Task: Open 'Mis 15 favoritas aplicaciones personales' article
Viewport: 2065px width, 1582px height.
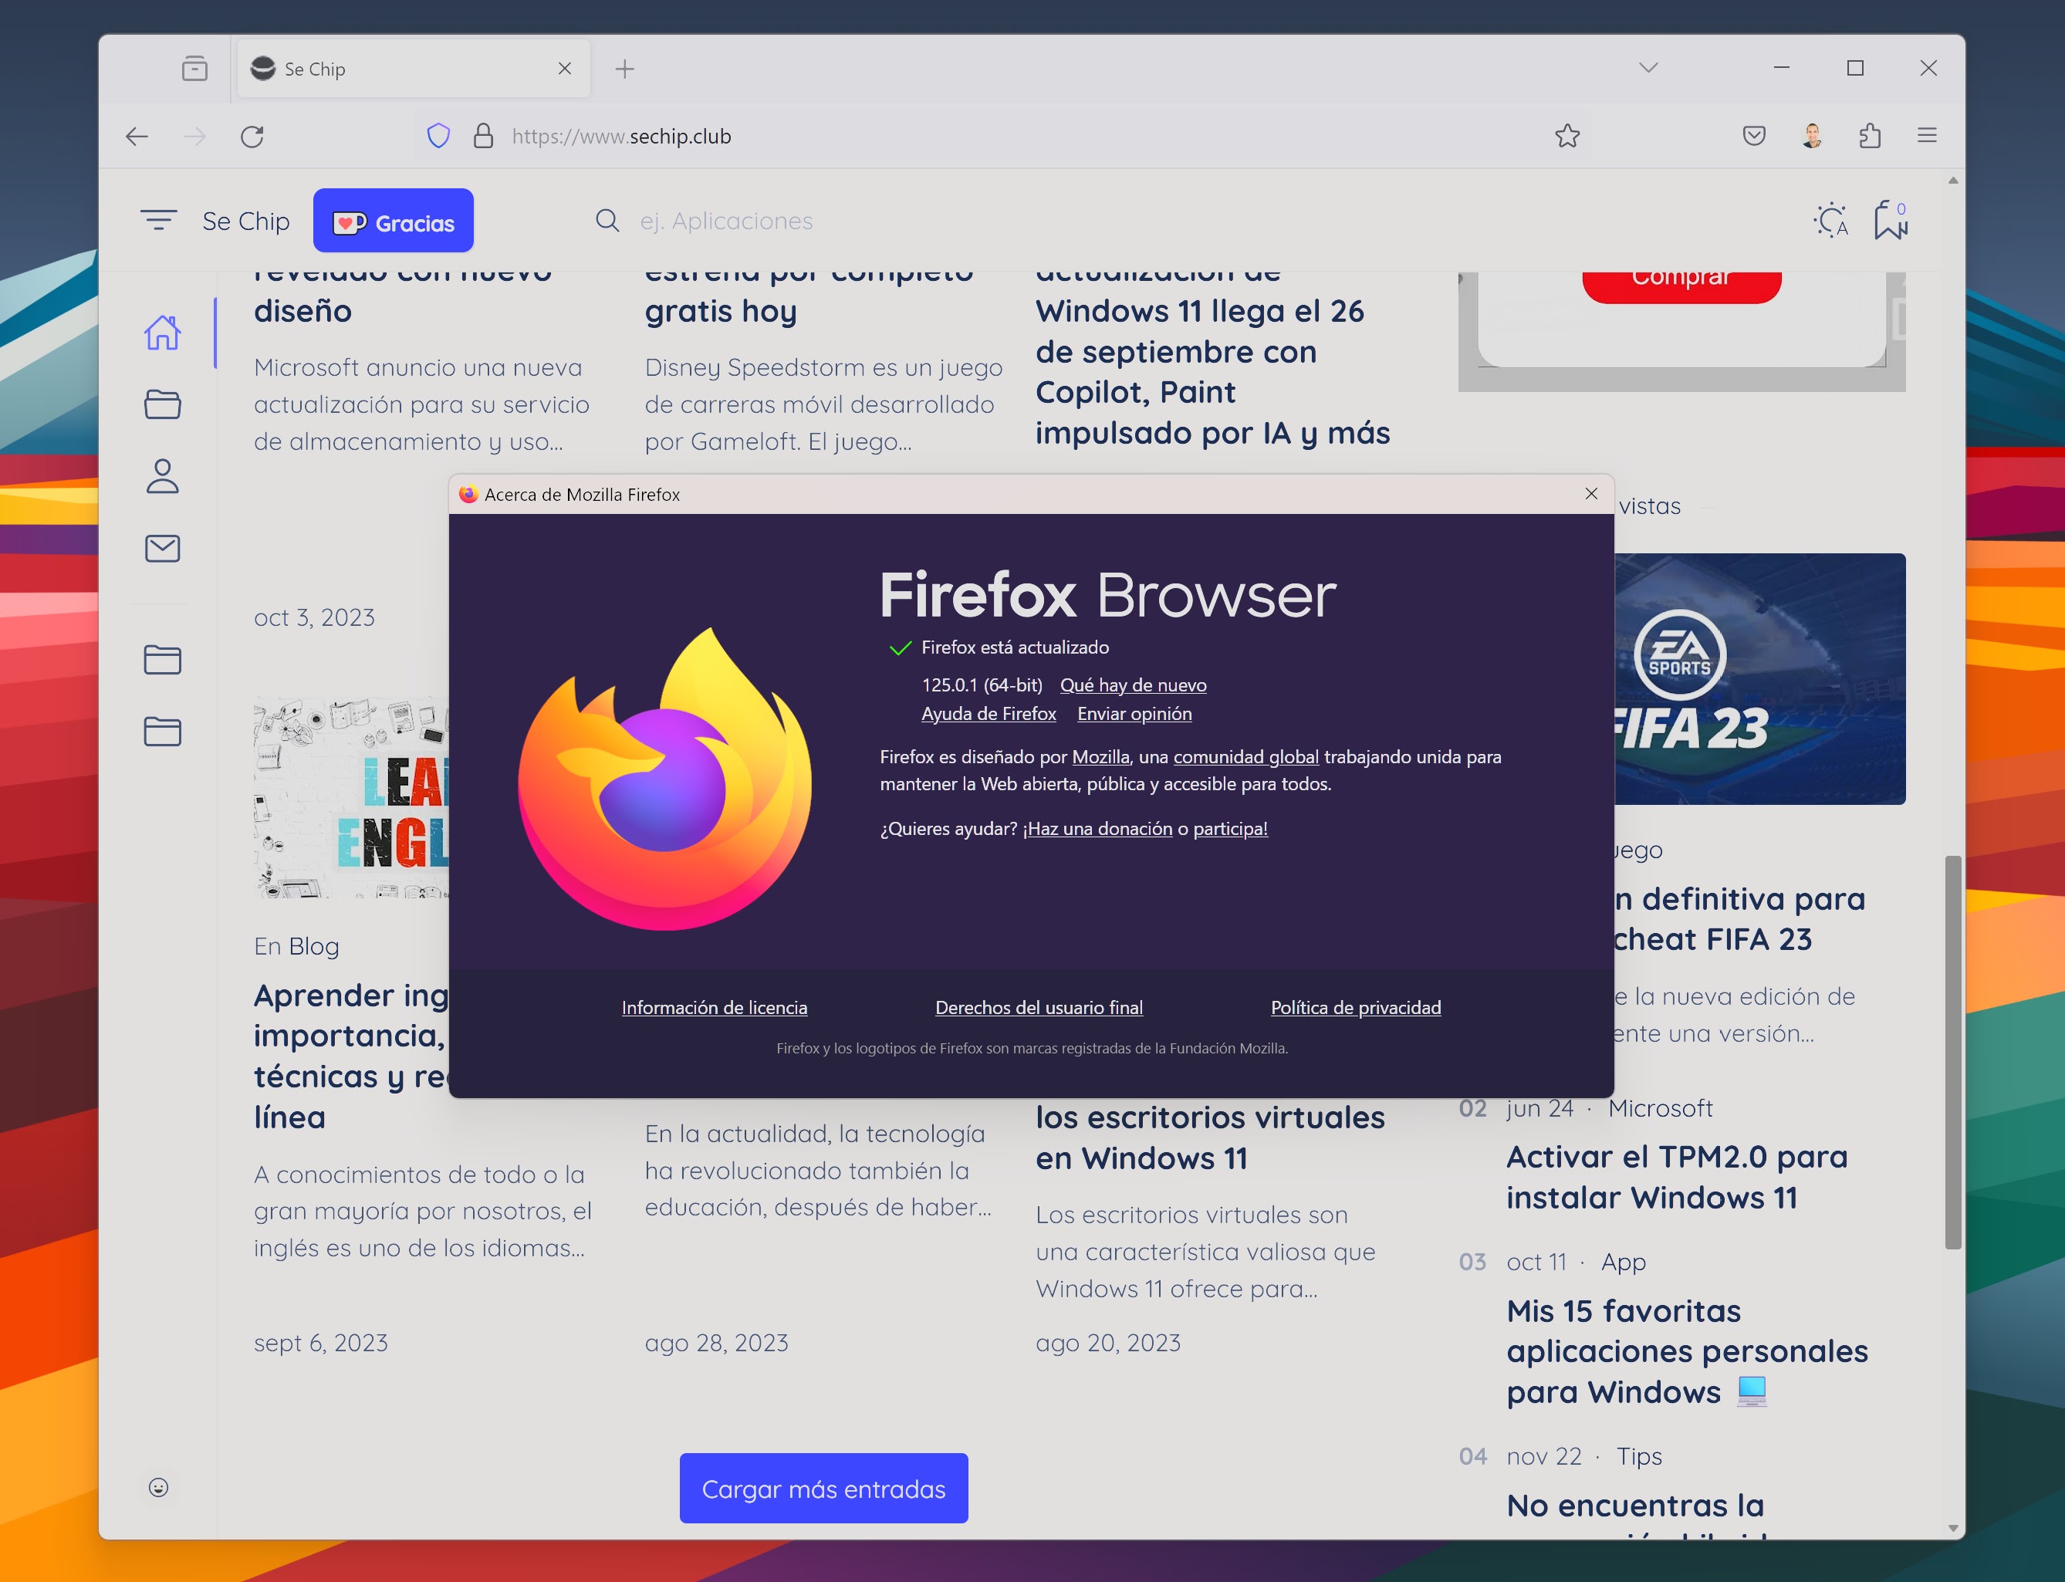Action: (x=1688, y=1351)
